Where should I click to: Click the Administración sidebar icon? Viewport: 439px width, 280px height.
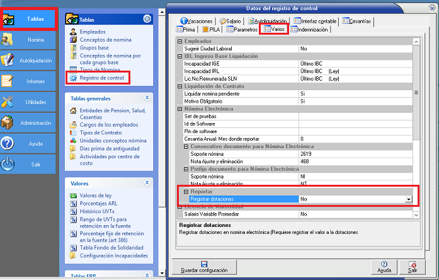8,122
